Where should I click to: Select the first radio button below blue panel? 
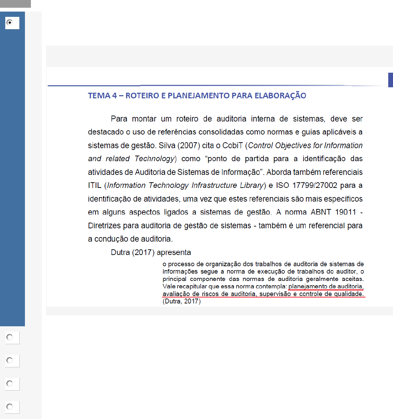click(x=10, y=338)
